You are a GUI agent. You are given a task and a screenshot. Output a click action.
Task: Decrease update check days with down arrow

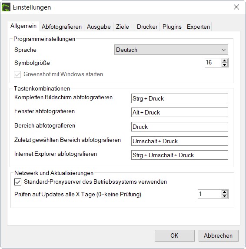(224, 196)
